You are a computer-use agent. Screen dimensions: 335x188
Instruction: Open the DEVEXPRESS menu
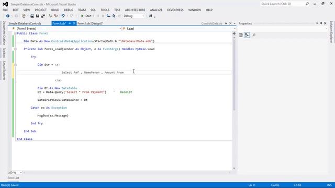click(175, 10)
